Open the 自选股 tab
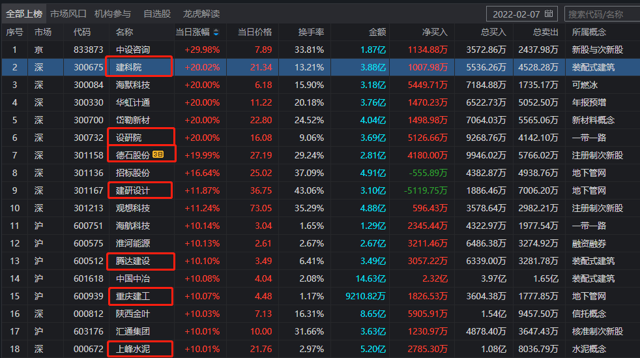640x358 pixels. coord(156,14)
